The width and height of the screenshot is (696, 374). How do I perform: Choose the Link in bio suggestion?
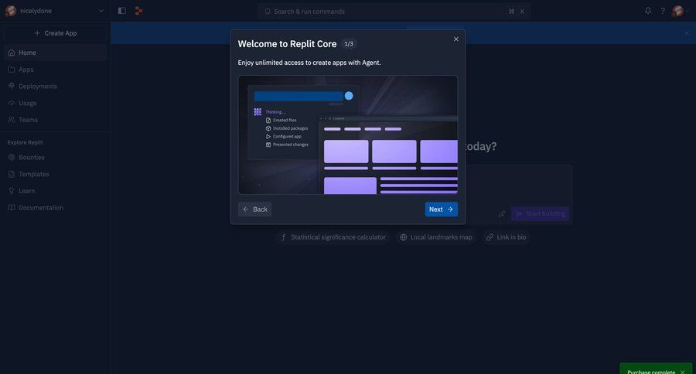pyautogui.click(x=506, y=237)
